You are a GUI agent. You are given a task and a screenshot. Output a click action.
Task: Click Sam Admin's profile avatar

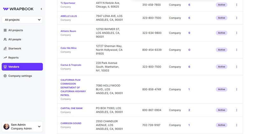click(6, 127)
